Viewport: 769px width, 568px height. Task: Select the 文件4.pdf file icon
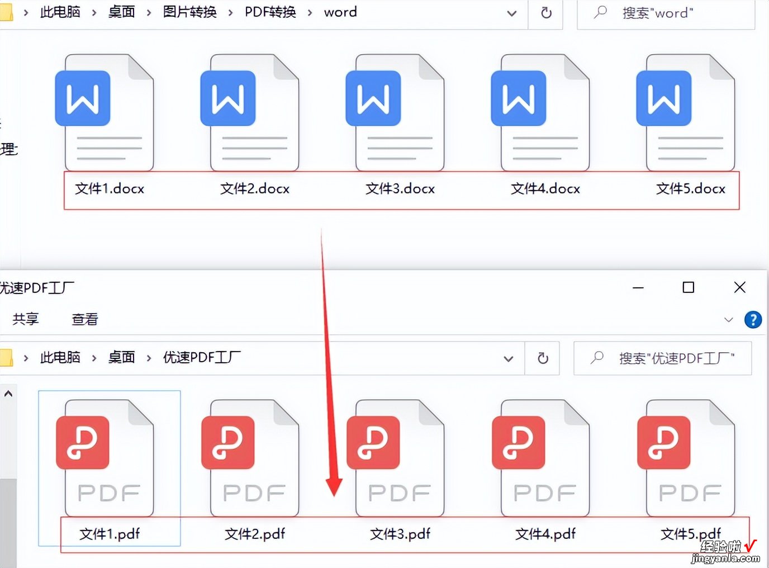(540, 458)
